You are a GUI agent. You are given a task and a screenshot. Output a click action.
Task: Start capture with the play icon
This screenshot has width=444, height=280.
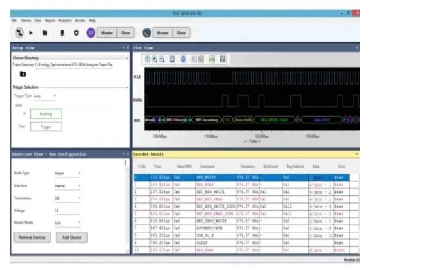point(31,33)
